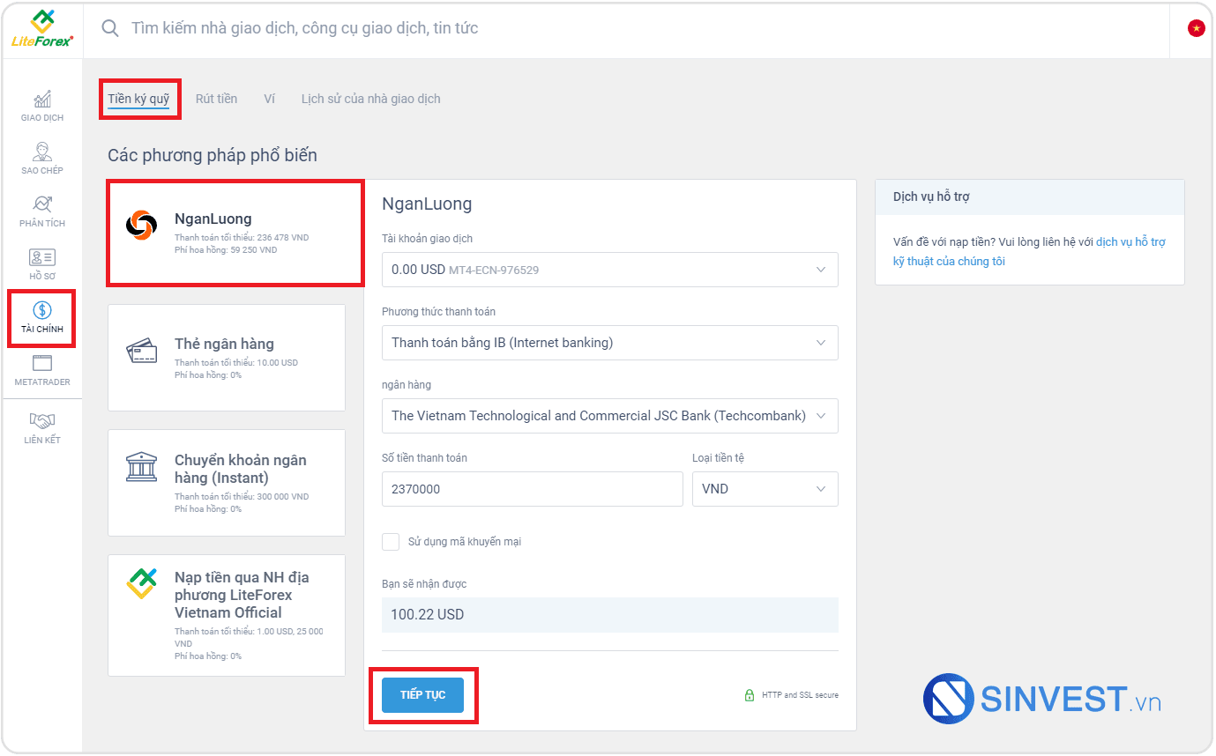Open Giao dịch in the sidebar
This screenshot has width=1216, height=756.
pyautogui.click(x=42, y=106)
